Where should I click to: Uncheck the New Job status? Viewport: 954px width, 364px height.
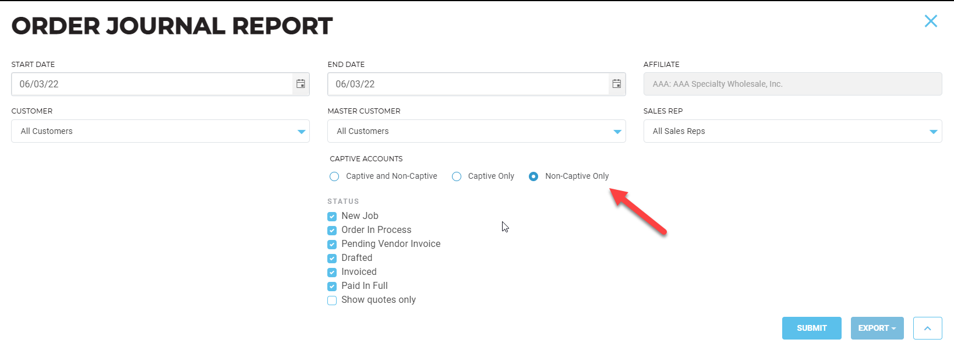coord(331,216)
